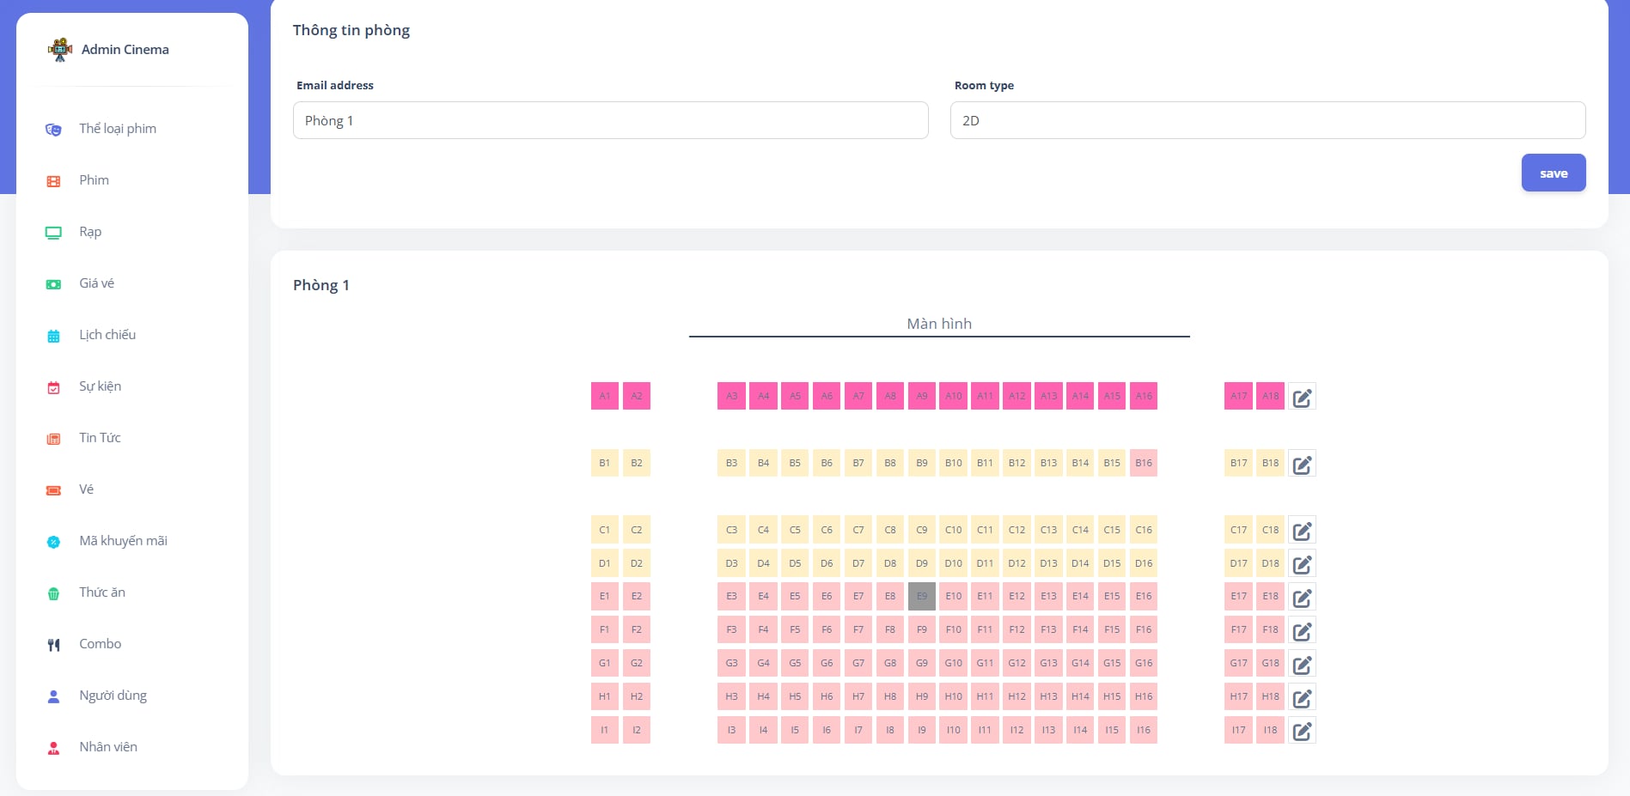This screenshot has height=796, width=1630.
Task: Click the Mã khuyến mãi discount icon
Action: coord(53,542)
